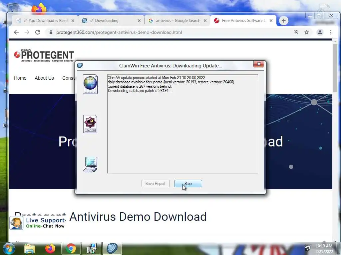Image resolution: width=341 pixels, height=255 pixels.
Task: Click 'Current database is 267 versions behind' line
Action: [x=140, y=86]
